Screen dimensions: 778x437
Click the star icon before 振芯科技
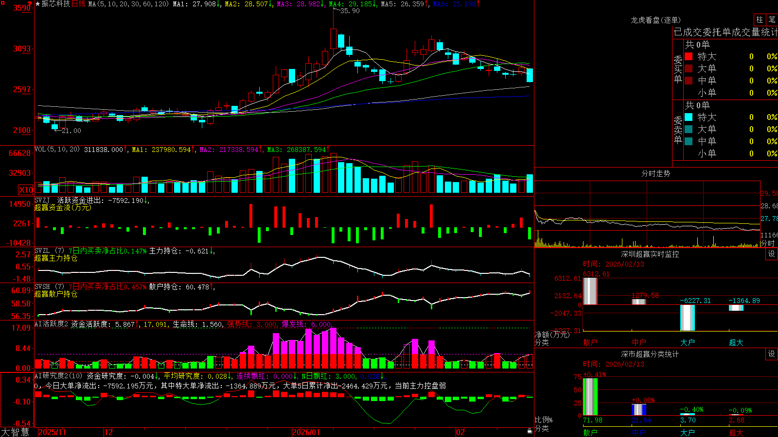click(38, 4)
